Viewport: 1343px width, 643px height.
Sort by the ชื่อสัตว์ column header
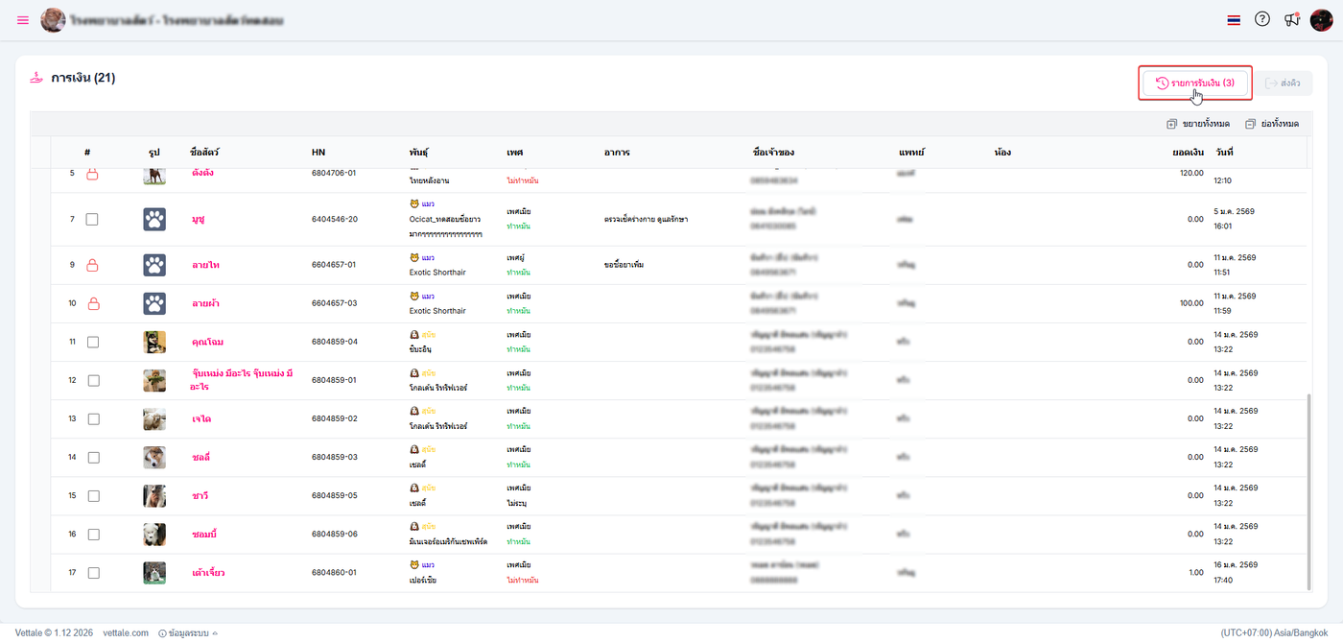pos(205,153)
